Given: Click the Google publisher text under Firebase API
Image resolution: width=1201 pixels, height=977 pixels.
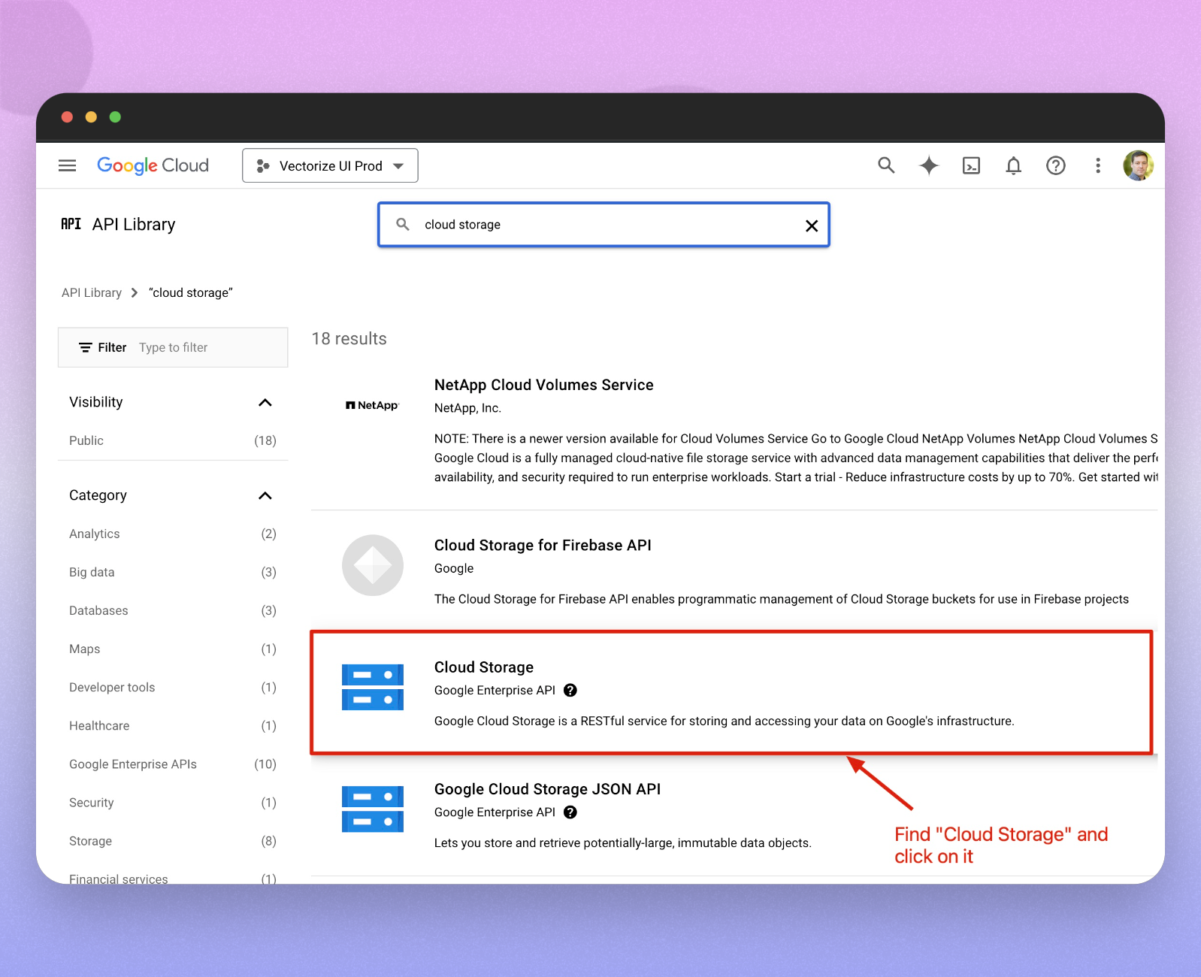Looking at the screenshot, I should (x=454, y=568).
